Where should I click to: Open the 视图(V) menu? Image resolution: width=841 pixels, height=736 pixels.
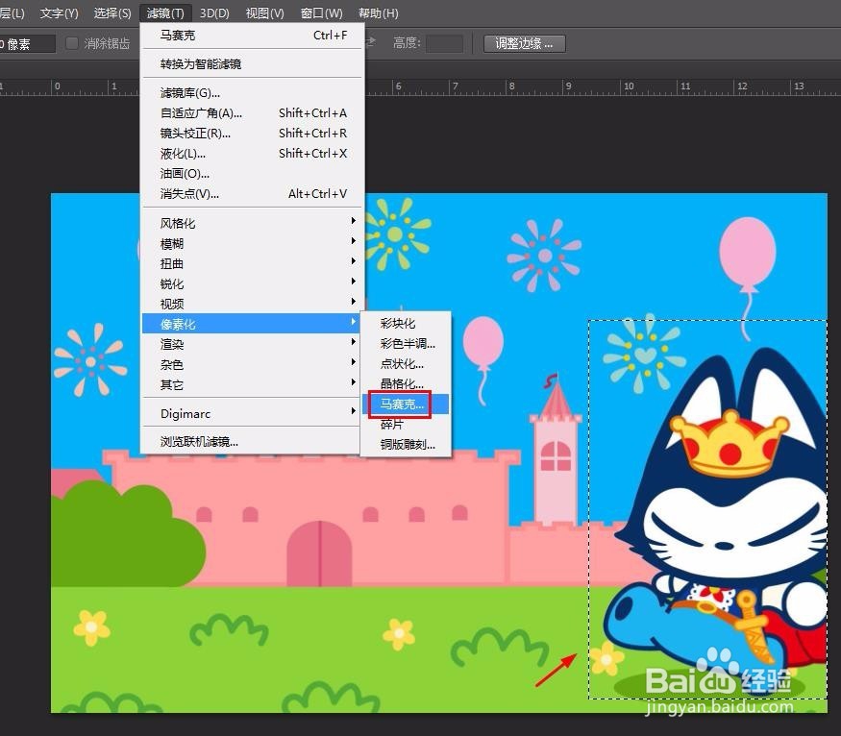pos(264,12)
